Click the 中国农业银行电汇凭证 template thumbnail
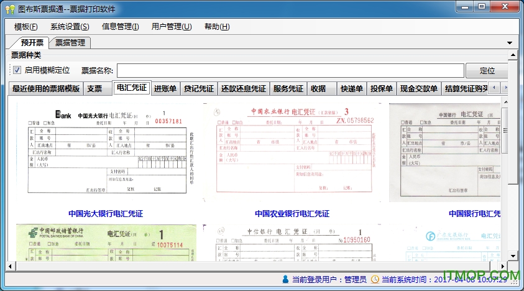524x291 pixels. [x=293, y=152]
